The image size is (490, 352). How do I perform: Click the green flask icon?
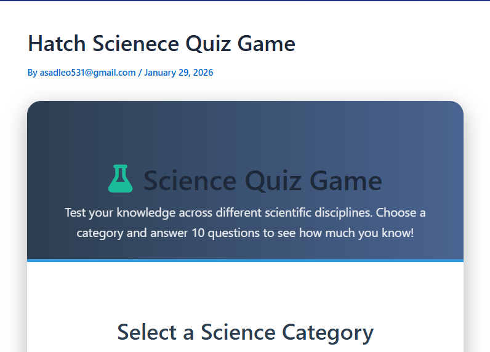tap(120, 178)
